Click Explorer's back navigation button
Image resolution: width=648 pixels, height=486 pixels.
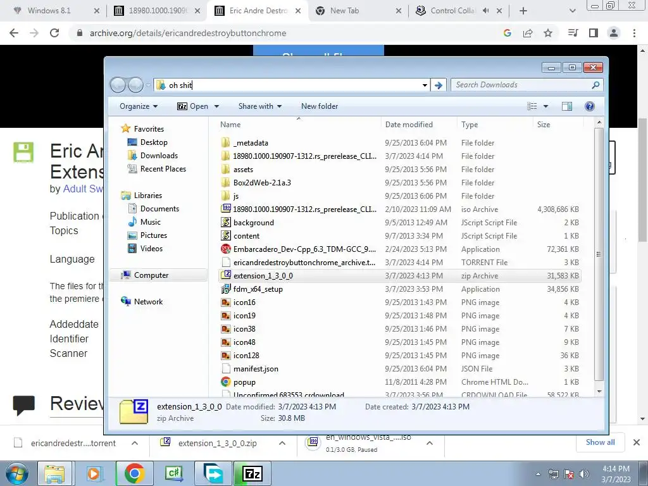click(x=118, y=85)
